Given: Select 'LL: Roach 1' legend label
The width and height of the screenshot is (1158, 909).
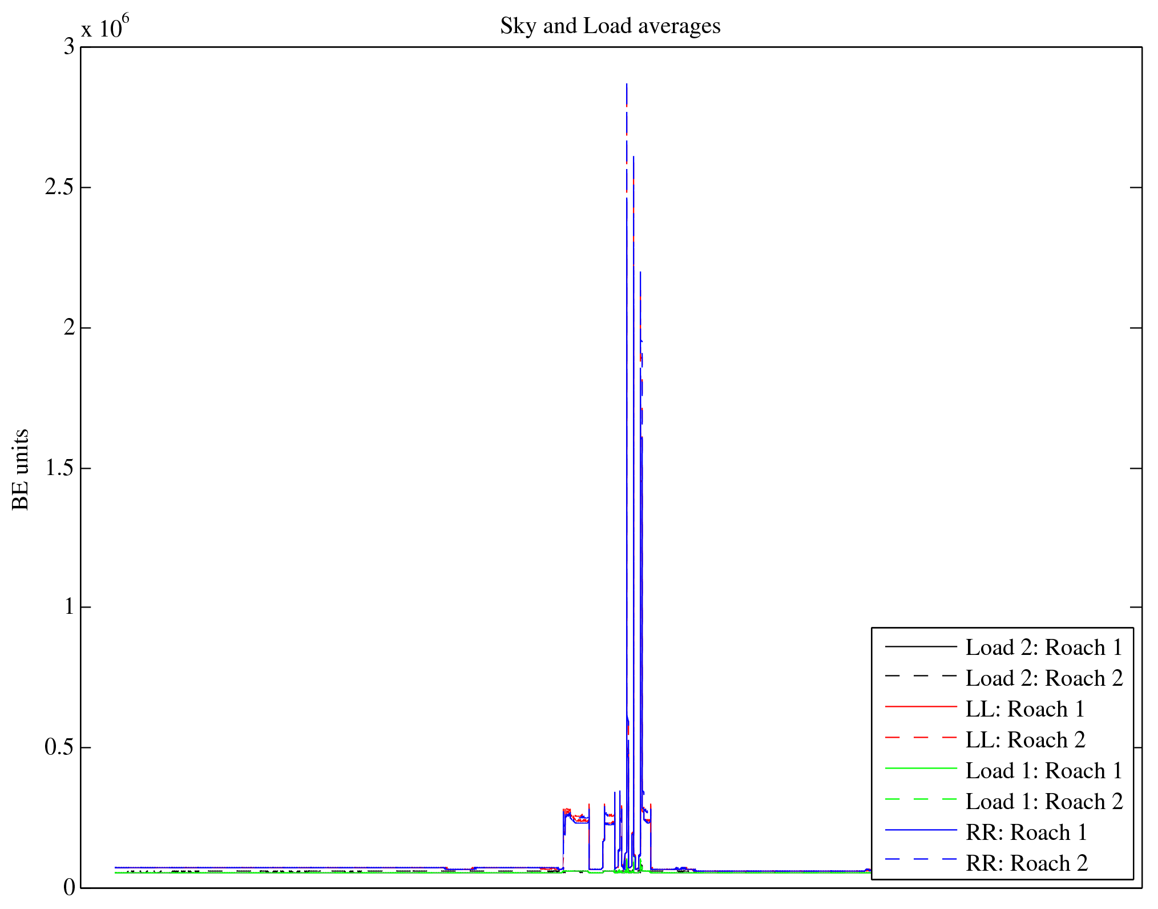Looking at the screenshot, I should tap(1025, 709).
